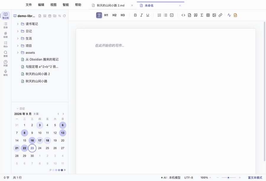Viewport: 266px width, 181px height.
Task: Open the 视图 menu
Action: [x=53, y=5]
